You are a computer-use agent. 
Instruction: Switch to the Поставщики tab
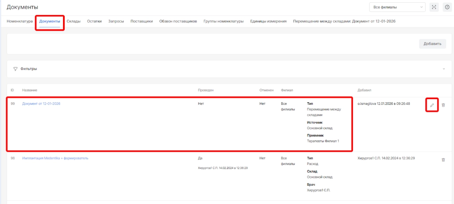[141, 21]
